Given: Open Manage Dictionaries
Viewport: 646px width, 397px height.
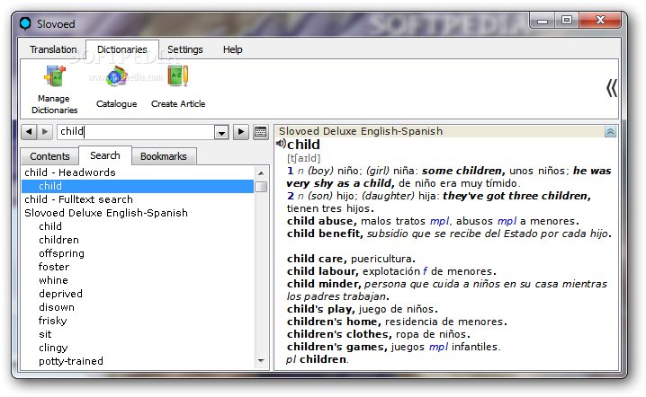Looking at the screenshot, I should (x=54, y=89).
